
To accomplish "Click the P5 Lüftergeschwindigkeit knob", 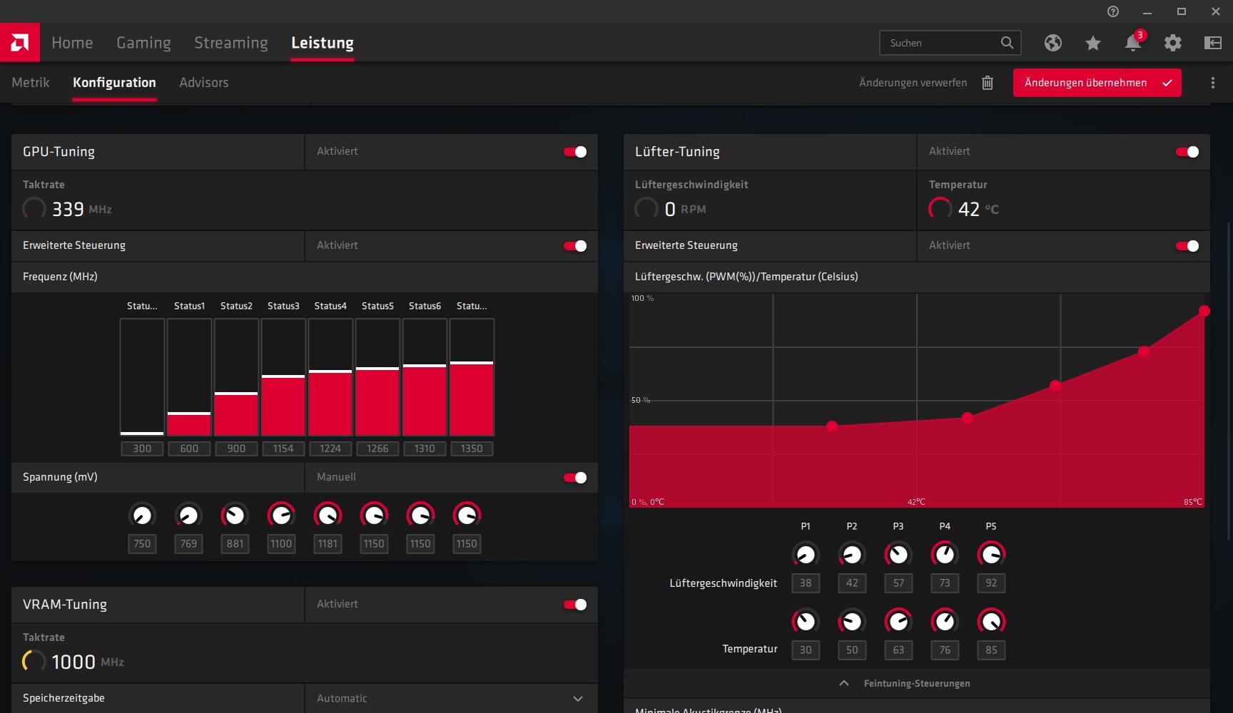I will point(991,554).
